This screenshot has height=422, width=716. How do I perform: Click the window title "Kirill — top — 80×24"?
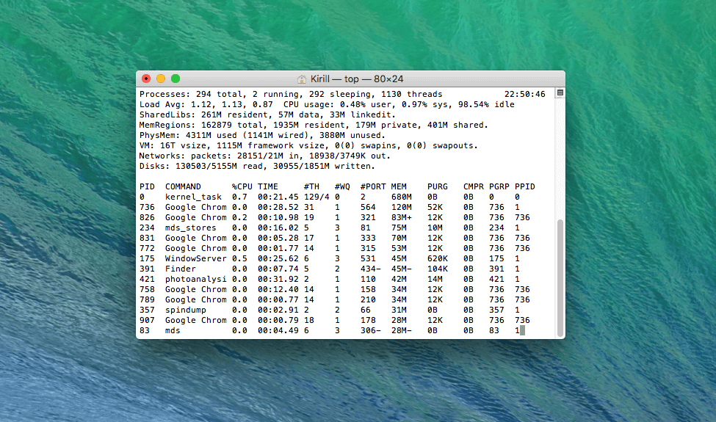[x=356, y=79]
